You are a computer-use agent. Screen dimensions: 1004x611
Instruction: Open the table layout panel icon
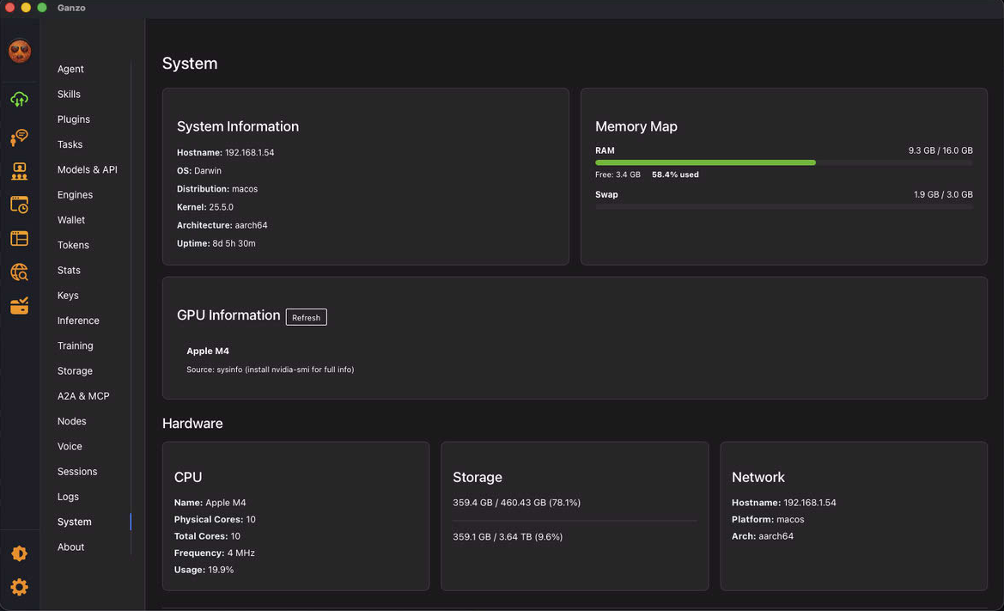tap(19, 238)
